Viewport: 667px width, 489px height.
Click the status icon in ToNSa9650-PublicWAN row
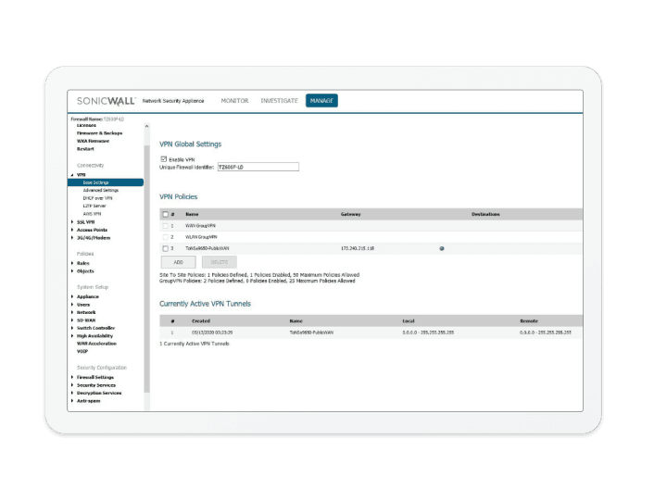(x=441, y=248)
